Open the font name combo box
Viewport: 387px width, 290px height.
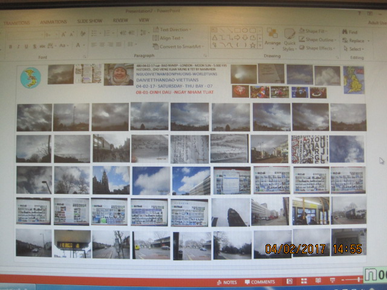[25, 34]
